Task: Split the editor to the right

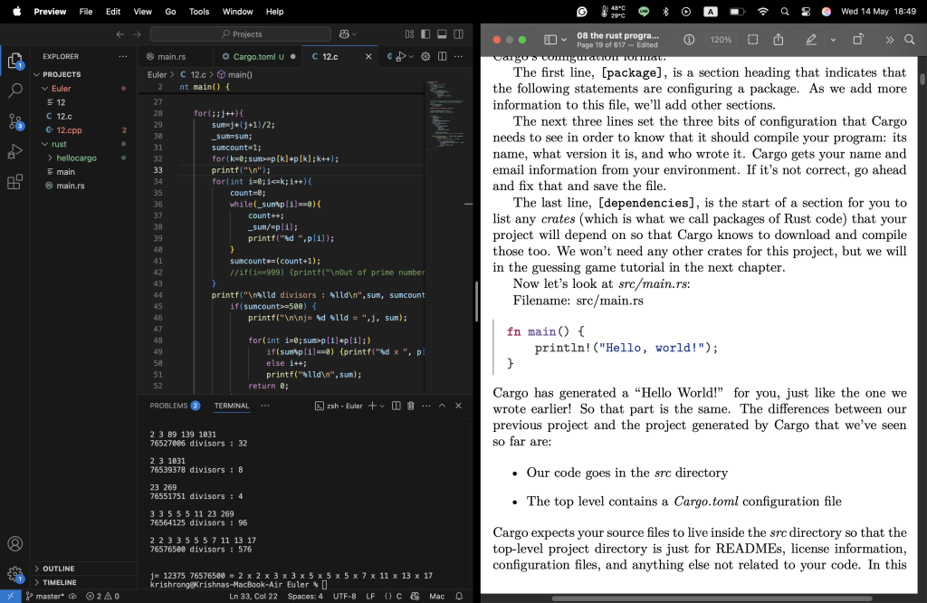Action: pos(442,56)
